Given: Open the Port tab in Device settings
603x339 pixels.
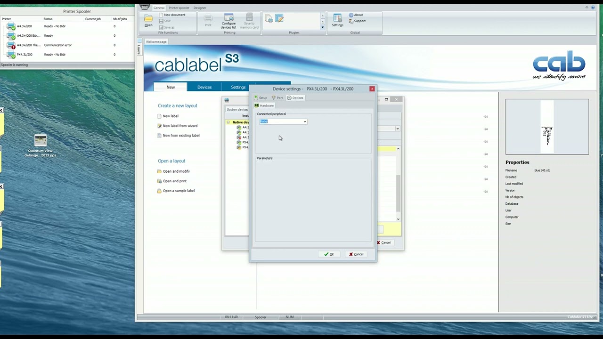Looking at the screenshot, I should pyautogui.click(x=277, y=98).
